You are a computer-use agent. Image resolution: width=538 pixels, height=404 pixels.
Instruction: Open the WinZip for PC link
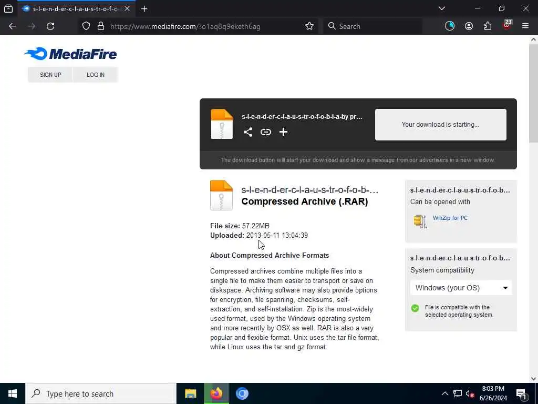click(x=450, y=218)
